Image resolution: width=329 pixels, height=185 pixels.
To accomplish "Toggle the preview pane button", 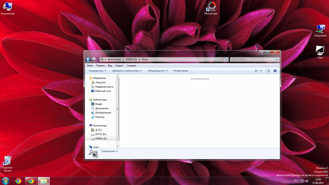I will [268, 71].
